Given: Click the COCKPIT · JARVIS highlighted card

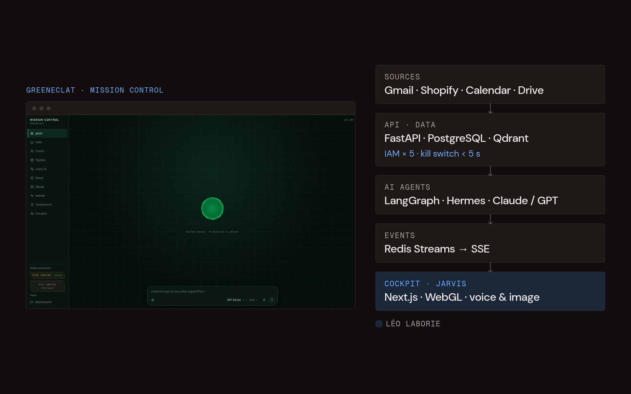Looking at the screenshot, I should (490, 291).
